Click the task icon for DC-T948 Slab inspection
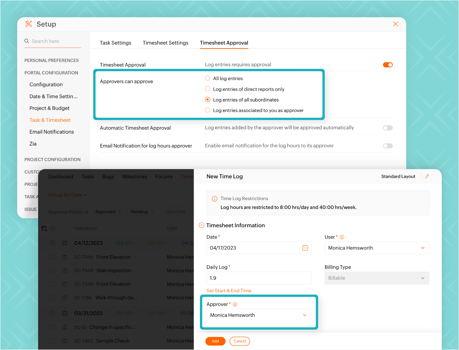459x350 pixels. tap(65, 270)
